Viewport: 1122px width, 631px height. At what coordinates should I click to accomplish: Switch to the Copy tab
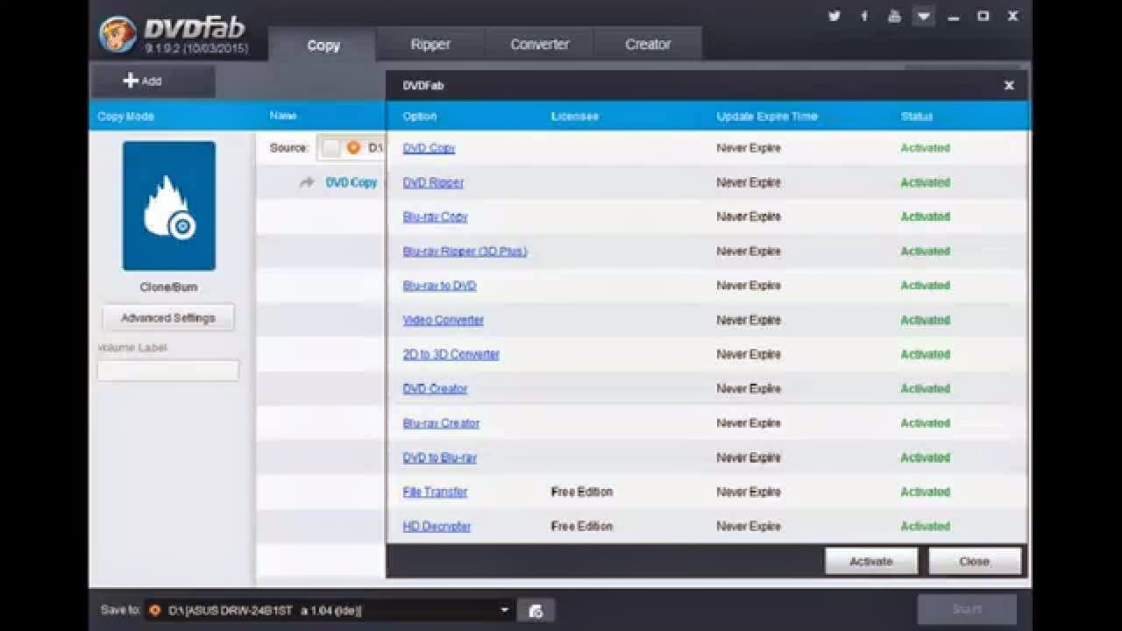coord(323,45)
